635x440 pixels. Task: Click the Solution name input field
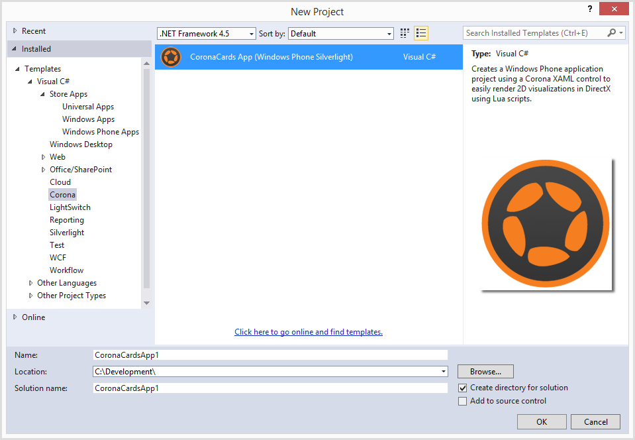tap(270, 388)
